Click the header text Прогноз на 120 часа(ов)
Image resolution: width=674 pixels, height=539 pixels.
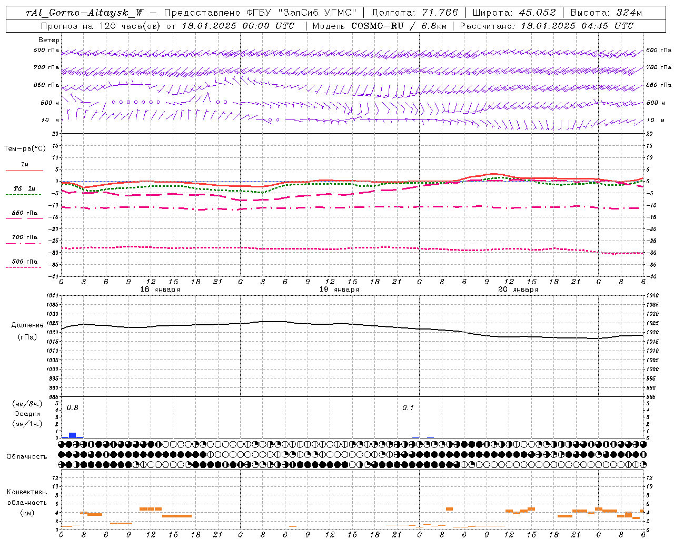(x=102, y=26)
